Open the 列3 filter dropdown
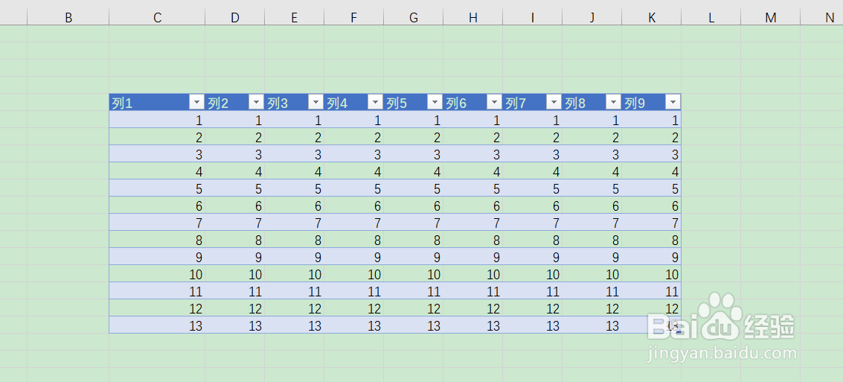This screenshot has height=382, width=843. (x=316, y=102)
